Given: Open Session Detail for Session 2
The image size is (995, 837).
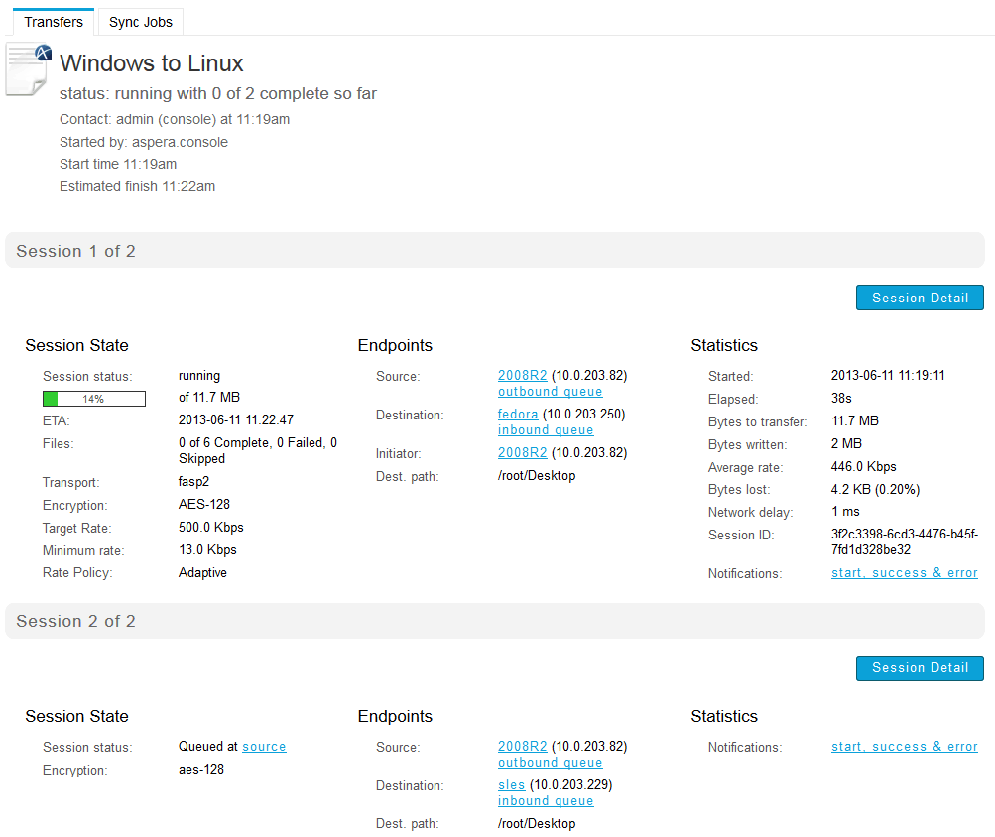Looking at the screenshot, I should (x=920, y=667).
